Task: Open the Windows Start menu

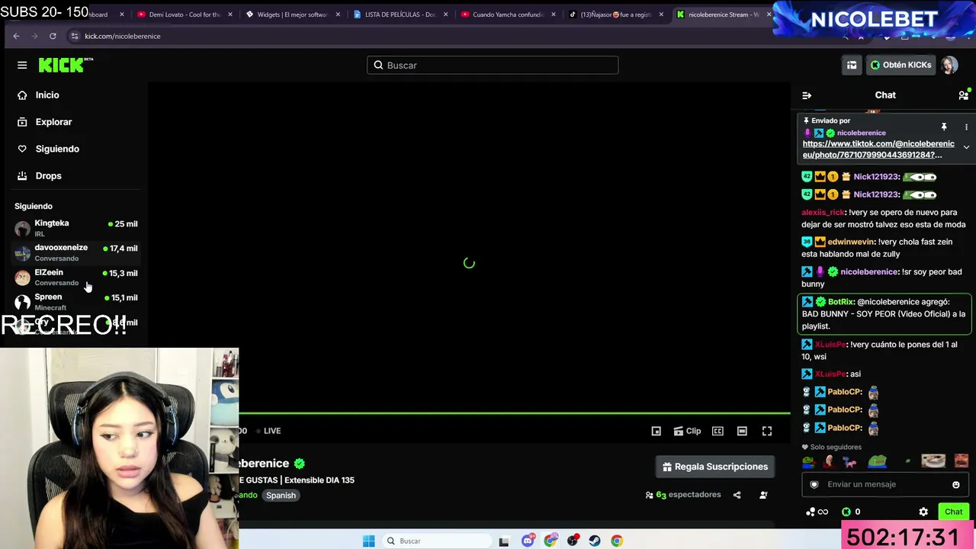Action: pyautogui.click(x=369, y=541)
